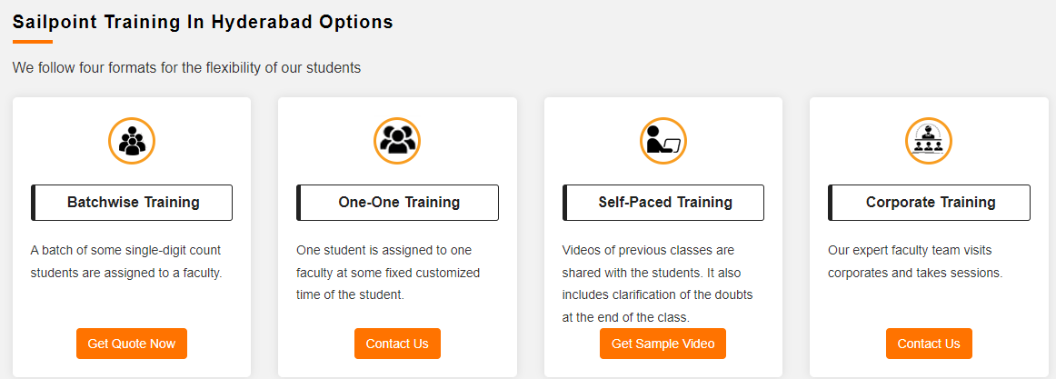Click the Batchwise Training group icon
The width and height of the screenshot is (1056, 379).
pyautogui.click(x=132, y=141)
